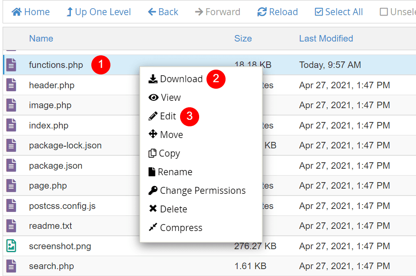Viewport: 416px width, 276px height.
Task: Open functions.php with the View eye icon
Action: click(154, 97)
